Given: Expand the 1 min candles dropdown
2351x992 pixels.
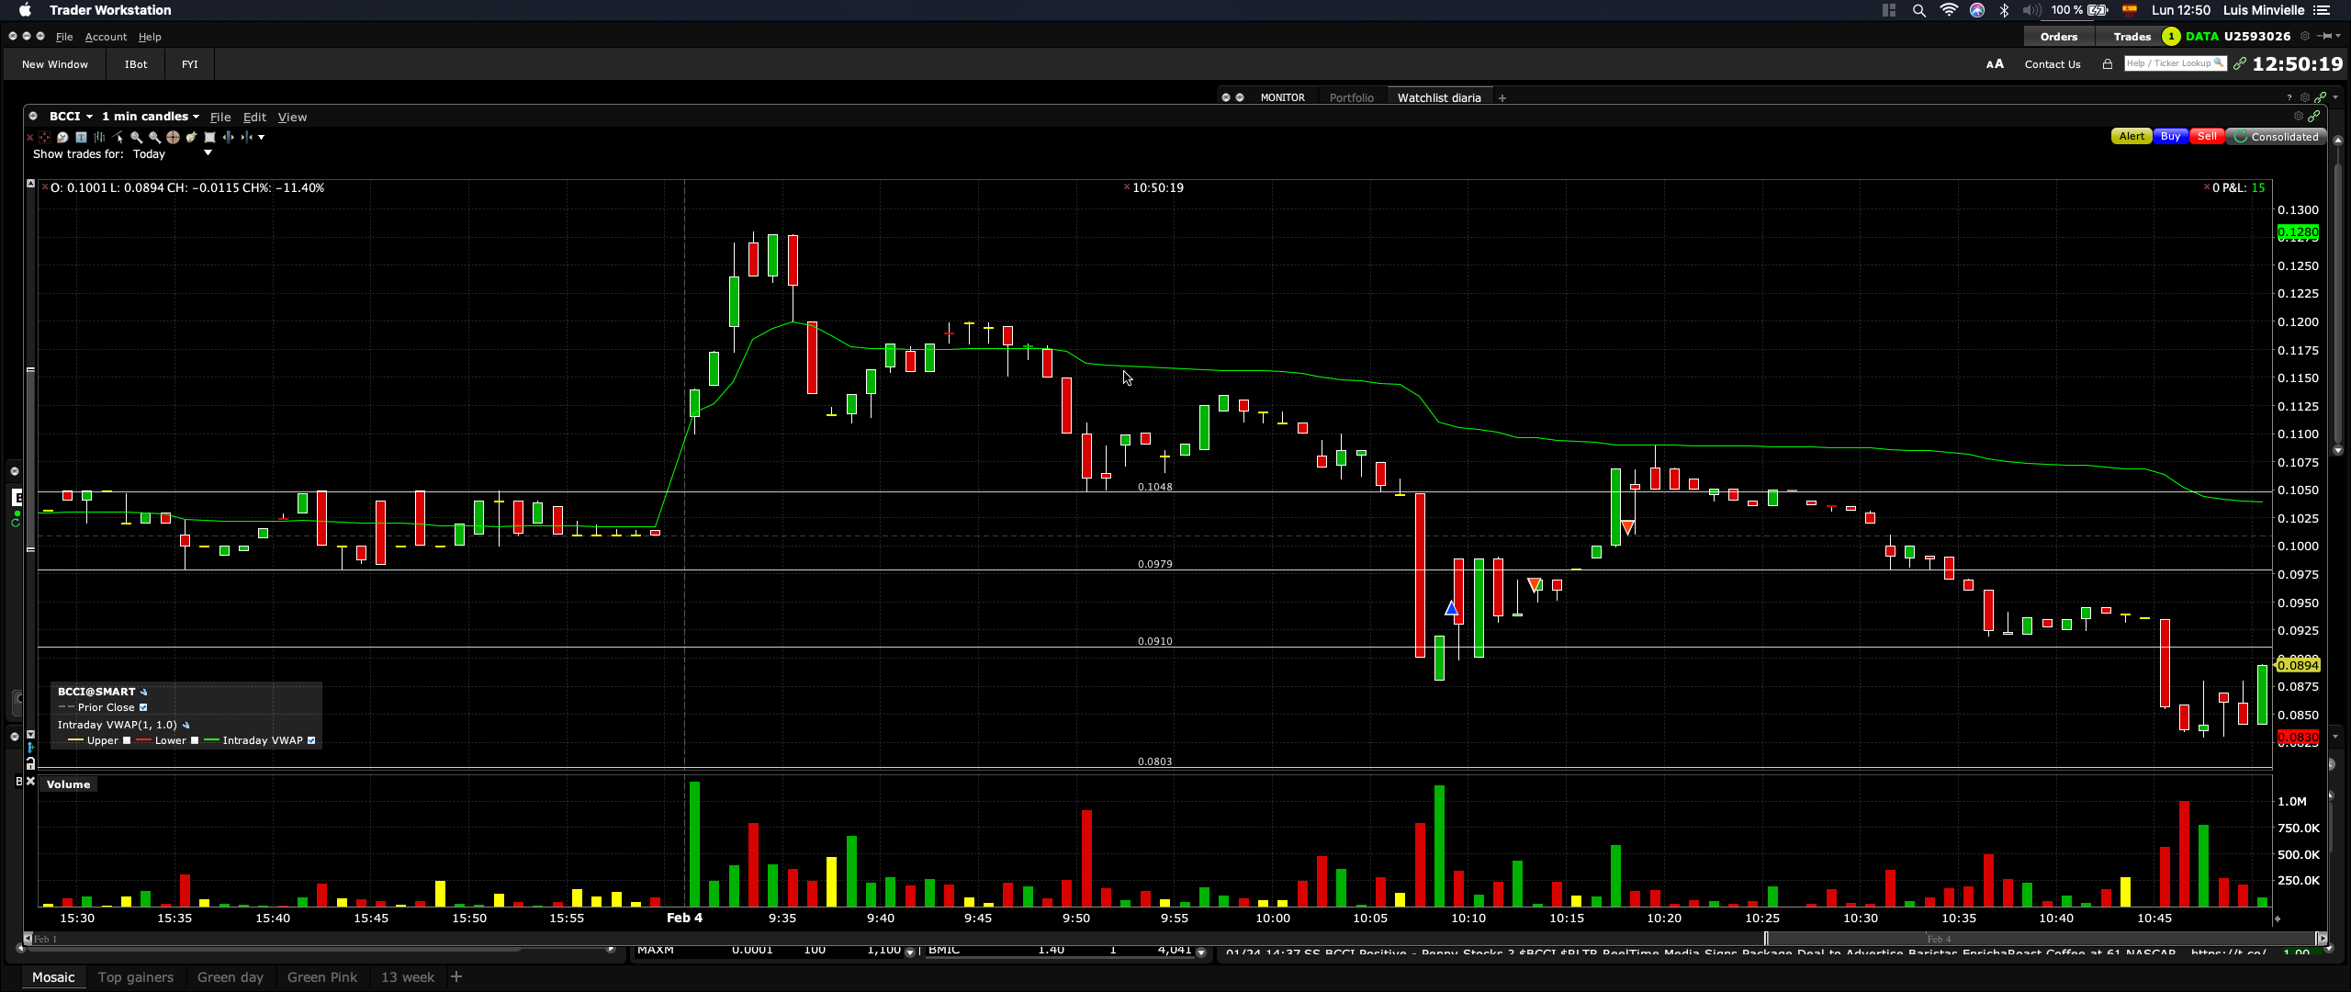Looking at the screenshot, I should [150, 117].
